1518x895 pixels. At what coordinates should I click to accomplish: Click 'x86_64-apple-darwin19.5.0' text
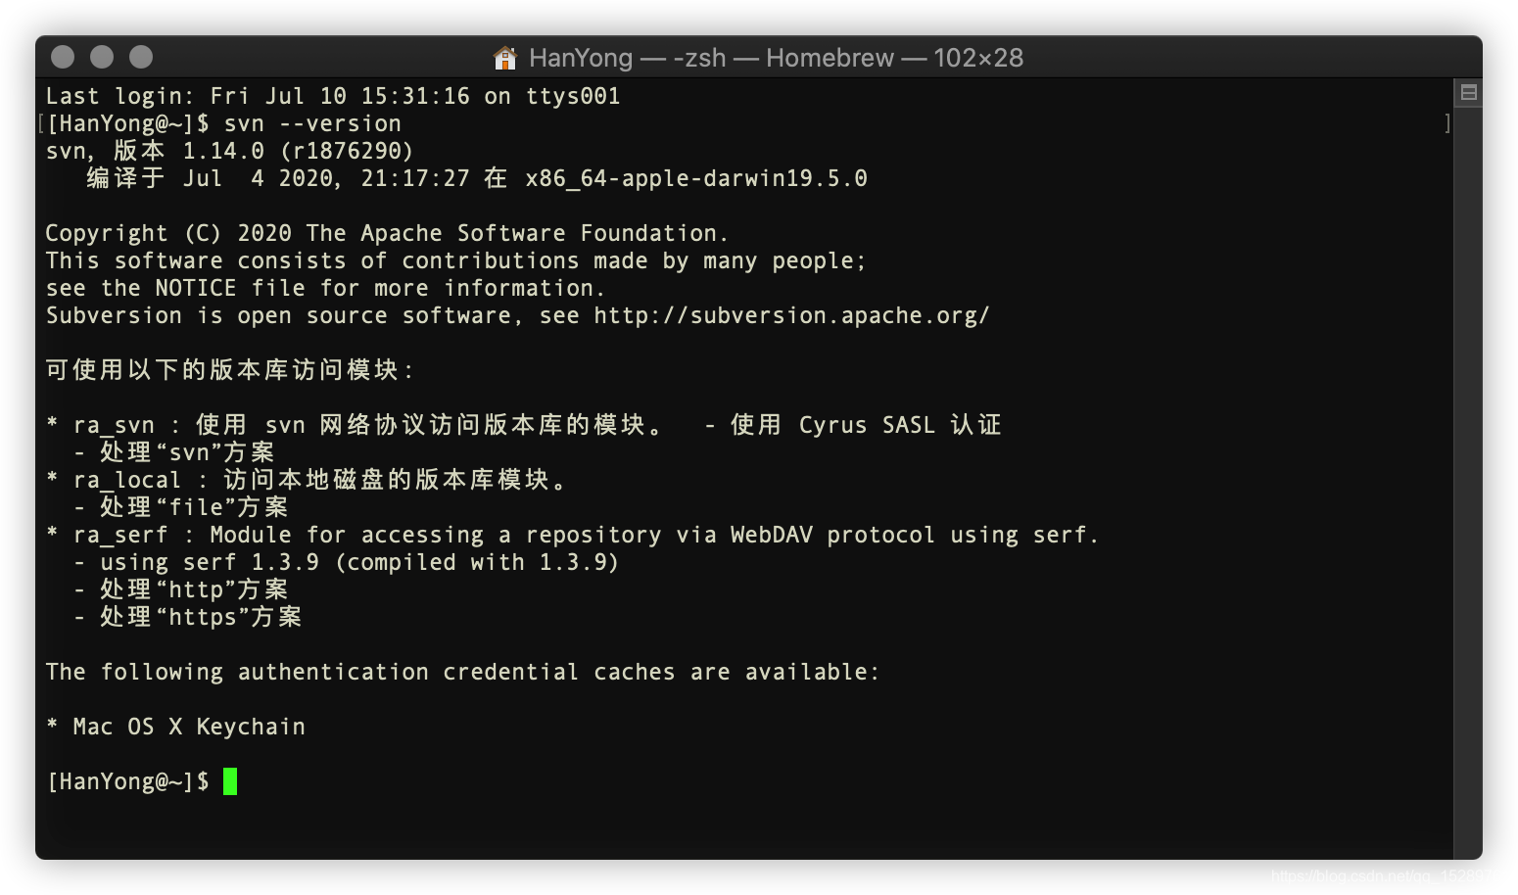696,178
